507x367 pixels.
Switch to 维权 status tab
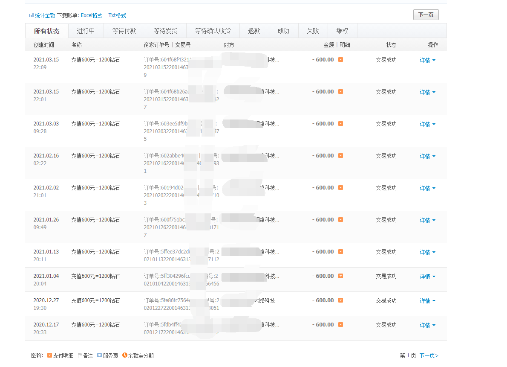[x=342, y=31]
